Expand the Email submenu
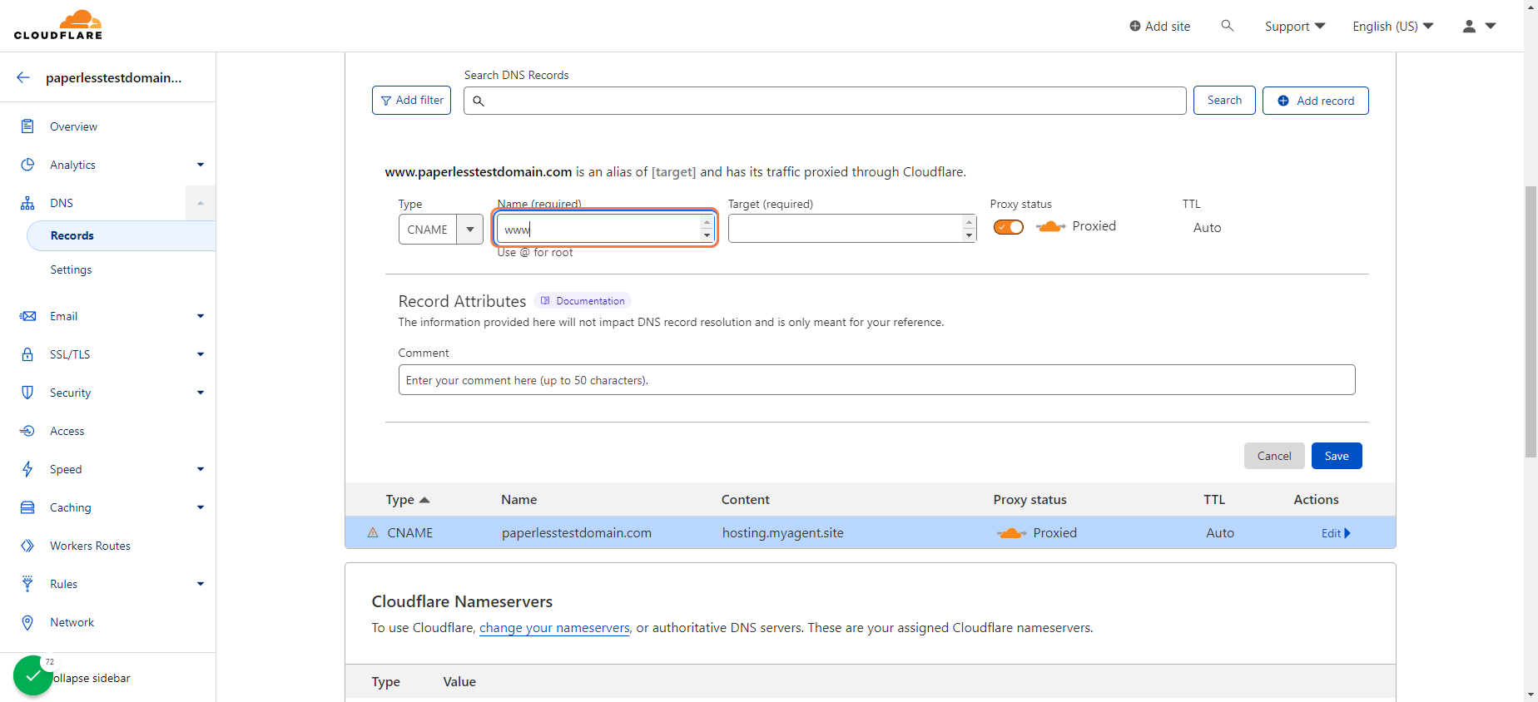Screen dimensions: 1538x702 point(201,316)
